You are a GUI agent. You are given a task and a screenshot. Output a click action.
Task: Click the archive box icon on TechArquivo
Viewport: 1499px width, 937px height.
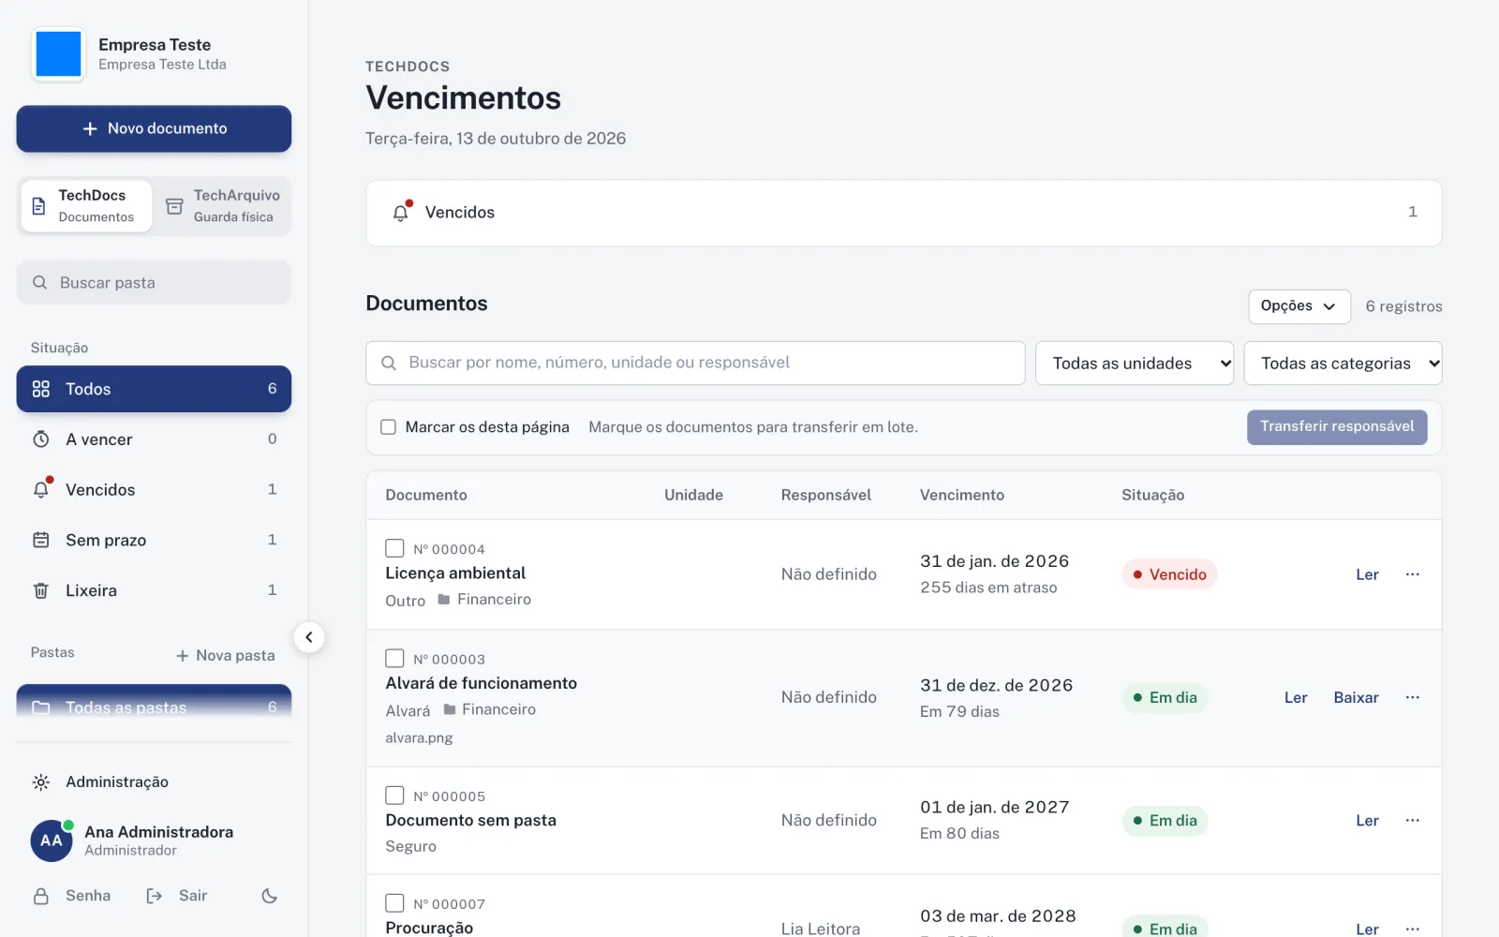pos(174,206)
